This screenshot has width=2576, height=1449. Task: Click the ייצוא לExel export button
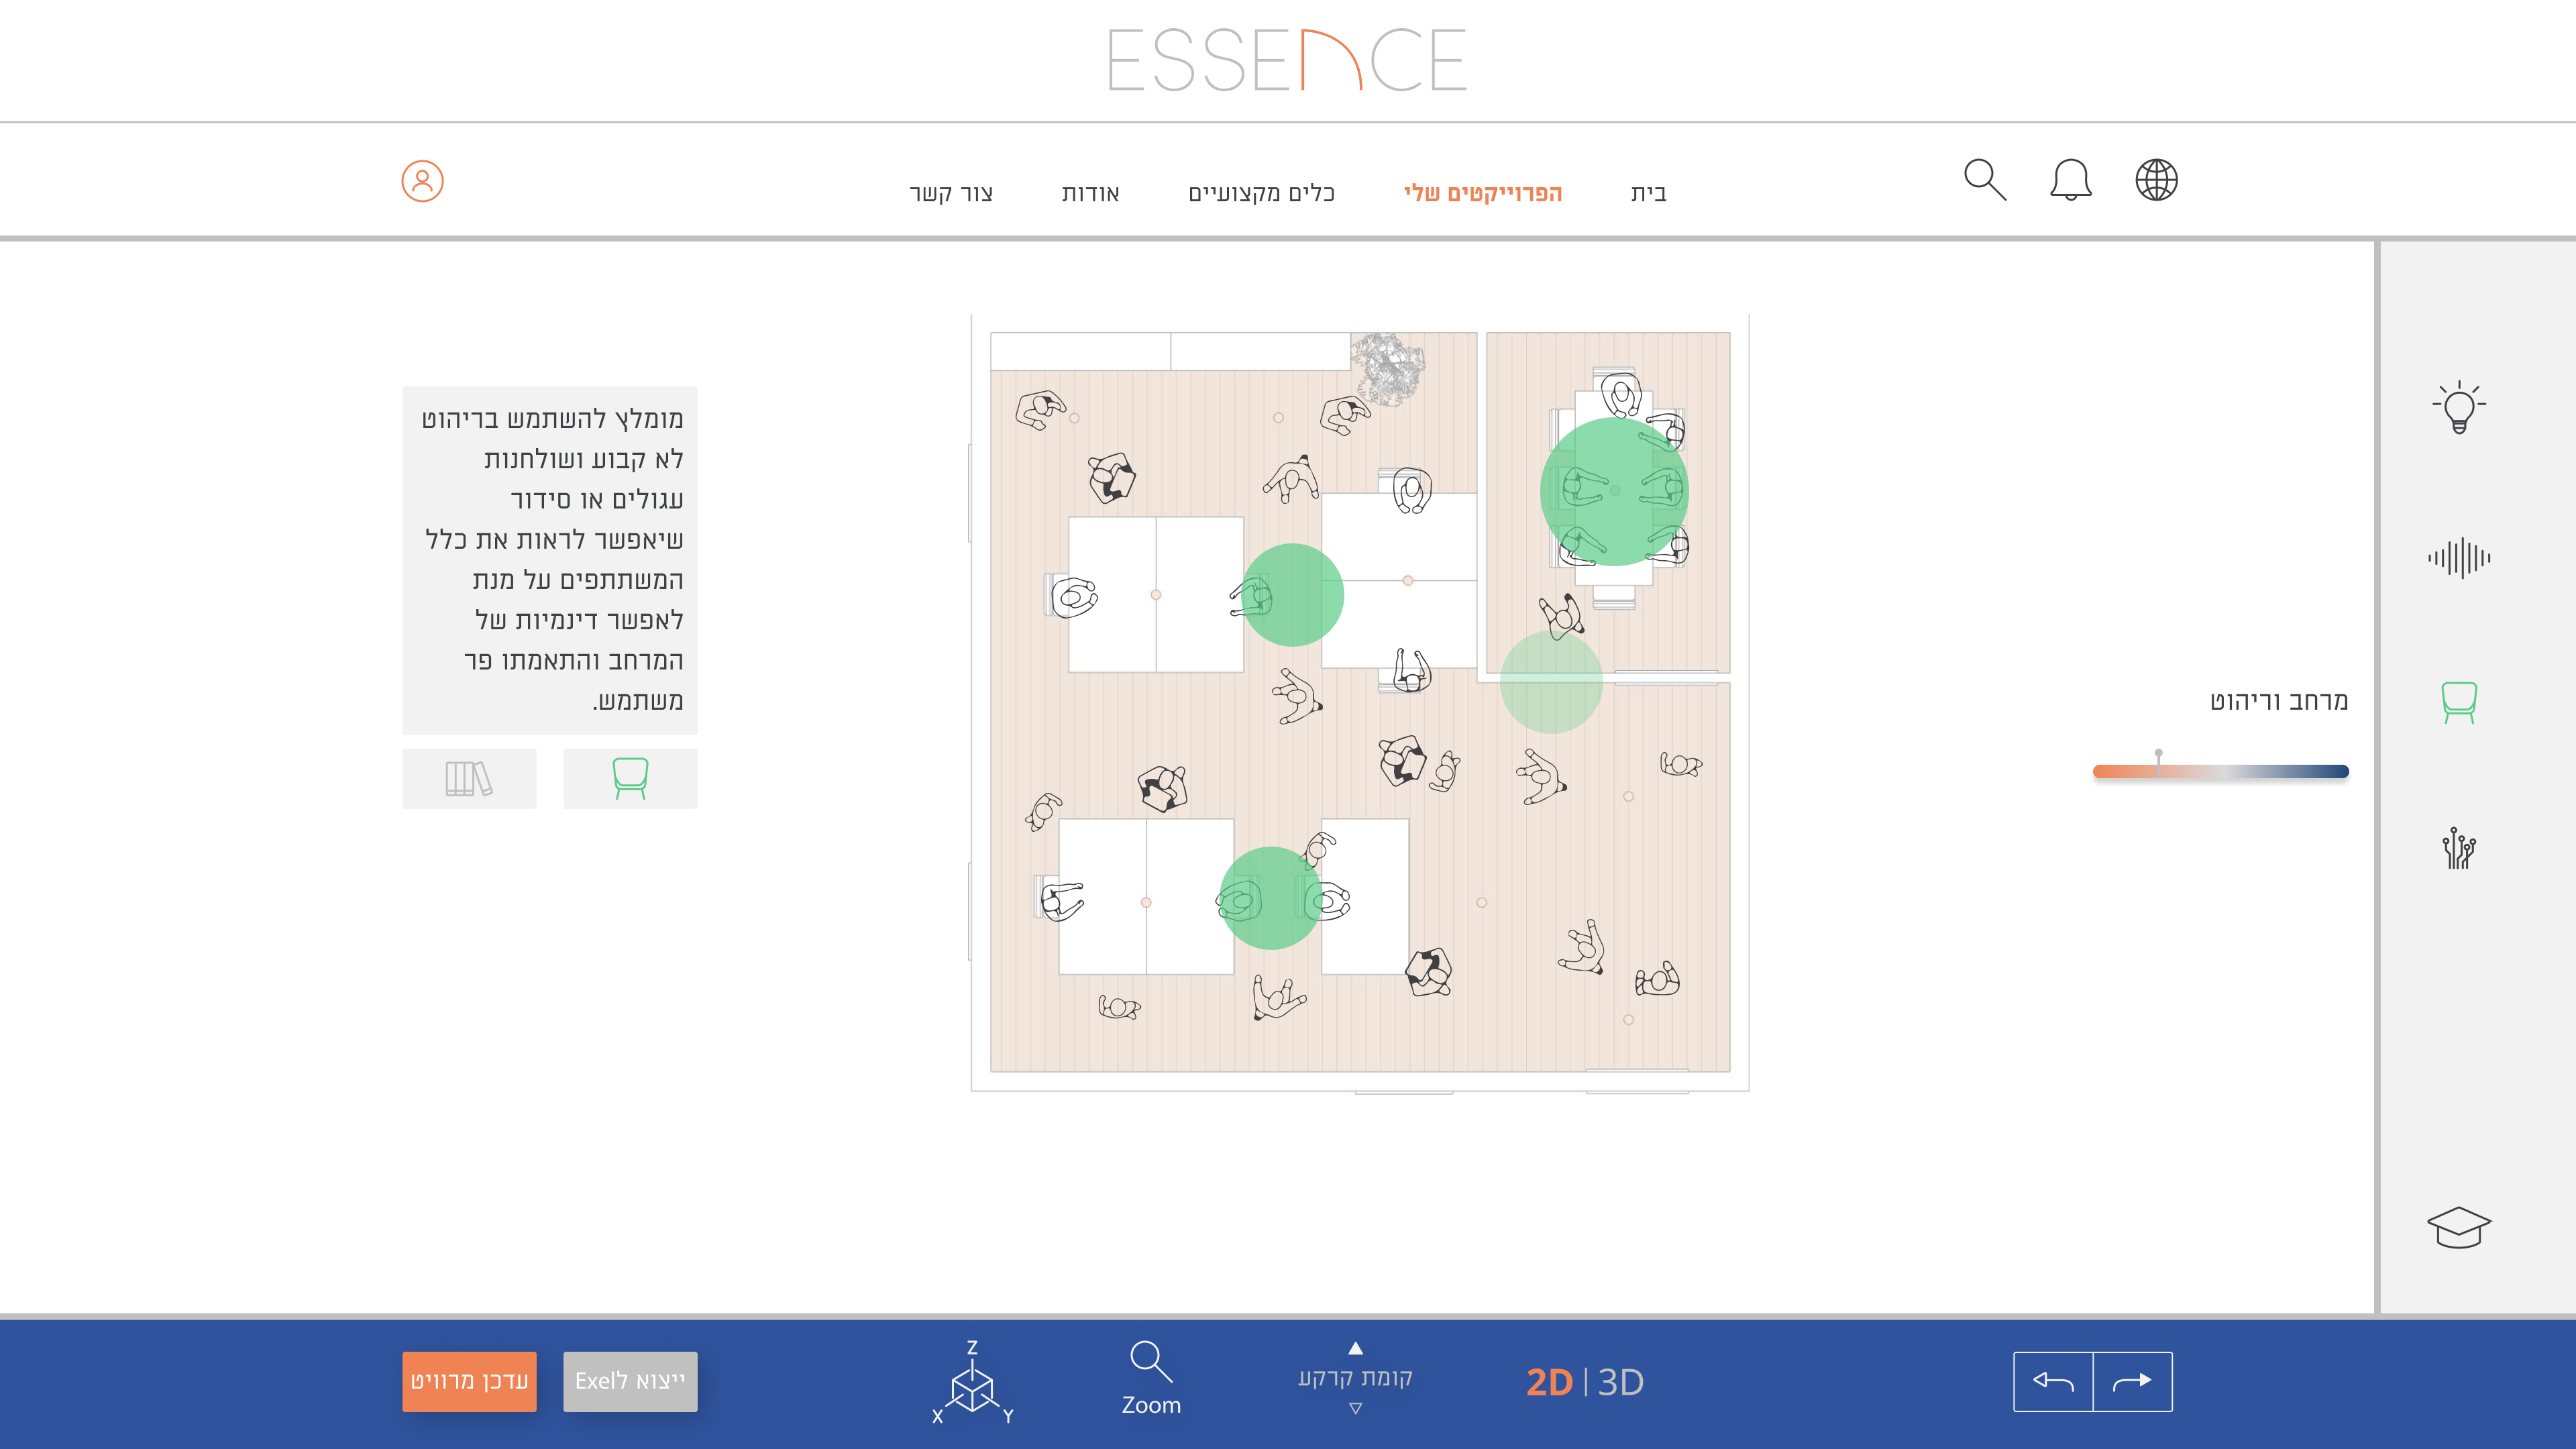coord(630,1381)
